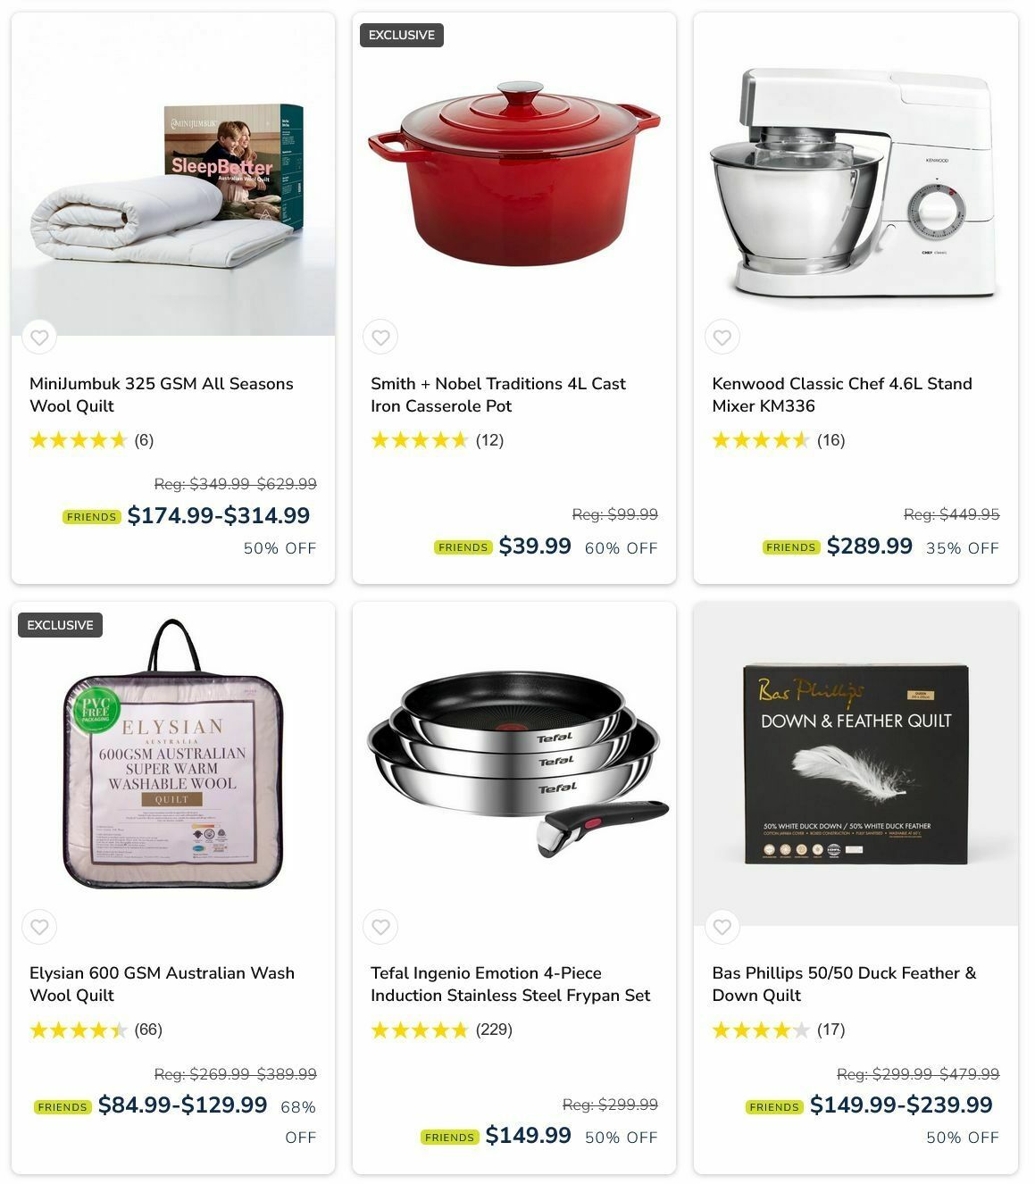View the red casserole pot image
The image size is (1035, 1184).
pos(514,174)
